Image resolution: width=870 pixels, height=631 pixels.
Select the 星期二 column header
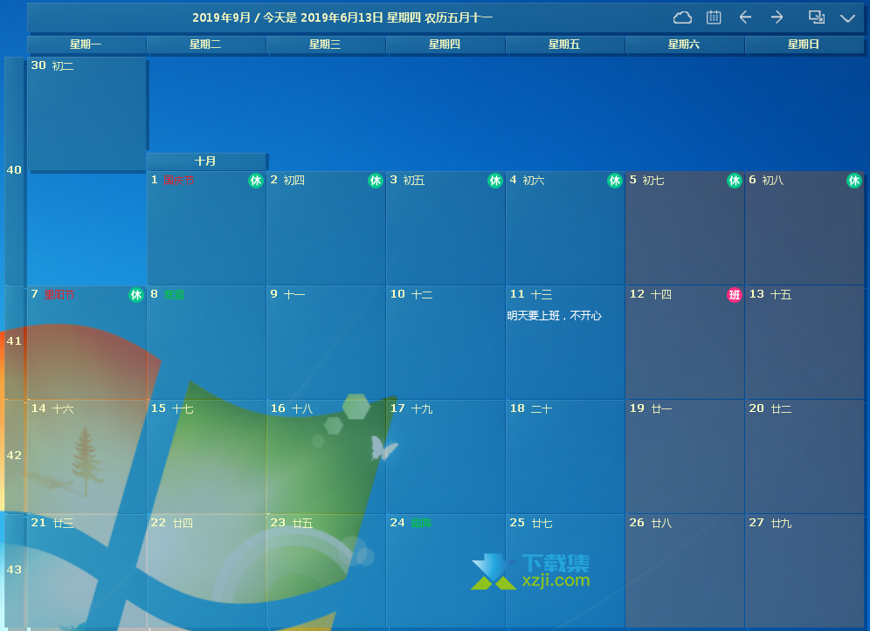(x=206, y=45)
